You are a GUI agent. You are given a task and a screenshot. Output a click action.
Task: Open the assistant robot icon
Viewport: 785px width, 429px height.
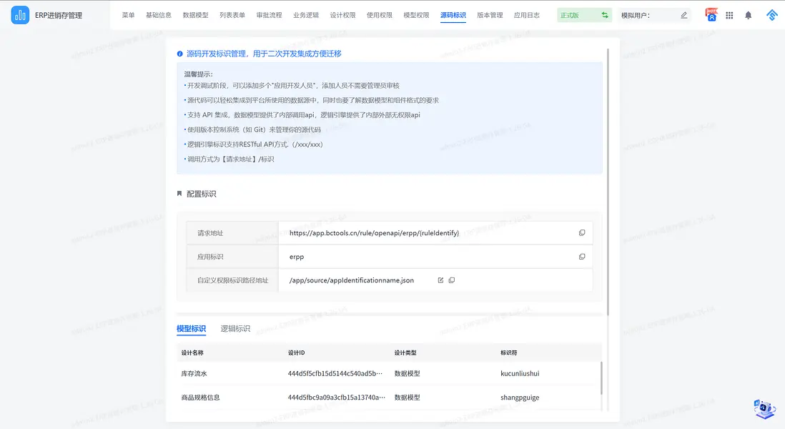point(764,409)
